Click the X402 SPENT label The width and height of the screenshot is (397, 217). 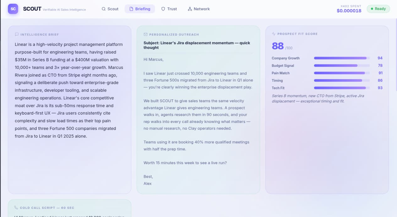[x=351, y=6]
